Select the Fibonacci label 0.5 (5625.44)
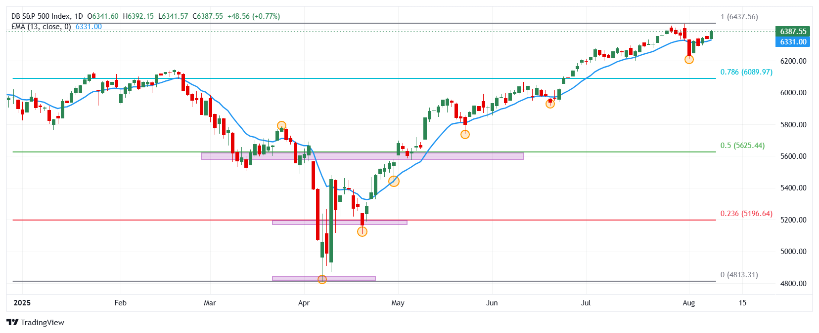Image resolution: width=819 pixels, height=333 pixels. coord(742,146)
